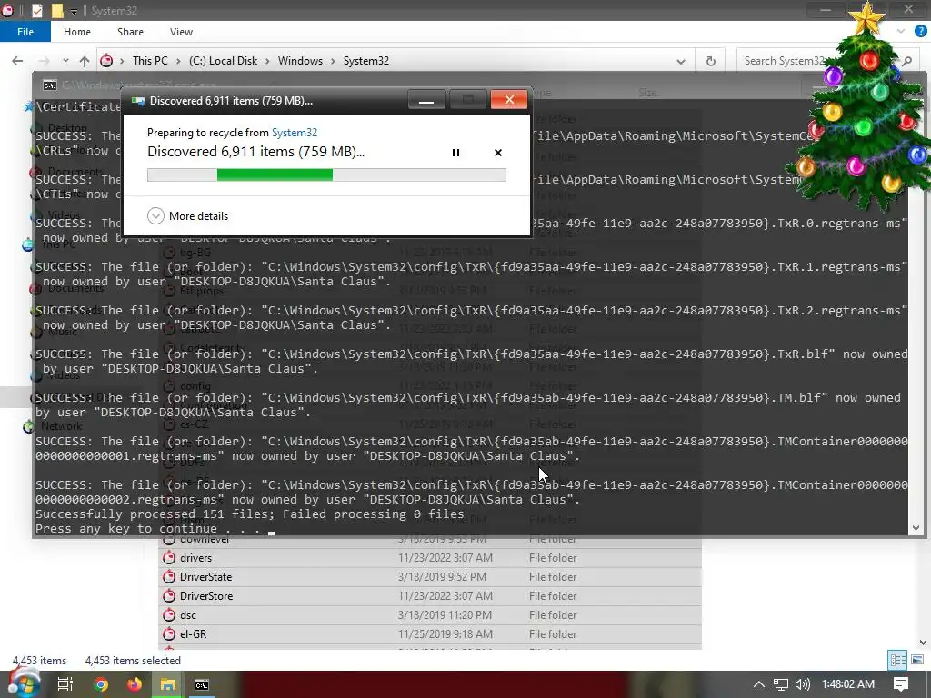Click the green recycle progress bar
Viewport: 931px width, 698px height.
point(326,174)
